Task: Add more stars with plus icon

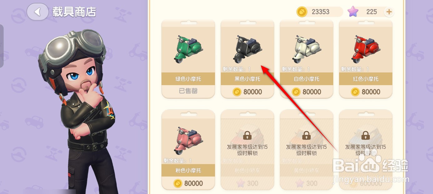Action: click(389, 12)
